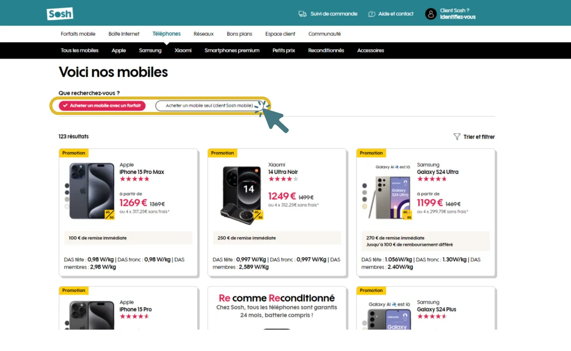The width and height of the screenshot is (571, 351).
Task: Open Aide et contact link
Action: (x=396, y=14)
